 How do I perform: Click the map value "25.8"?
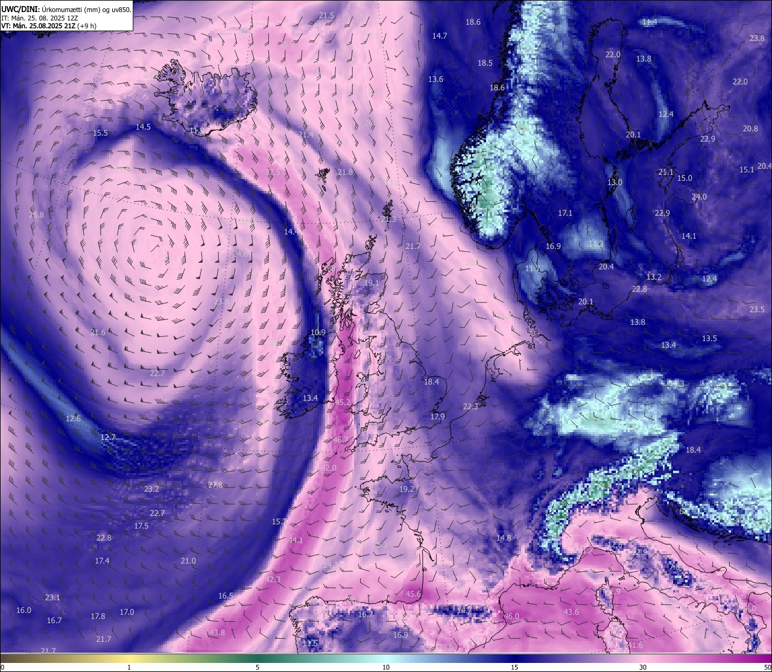[36, 215]
